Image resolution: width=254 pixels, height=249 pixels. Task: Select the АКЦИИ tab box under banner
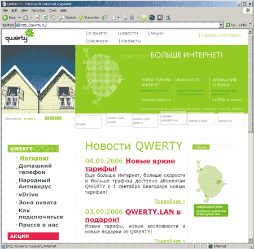click(x=88, y=121)
